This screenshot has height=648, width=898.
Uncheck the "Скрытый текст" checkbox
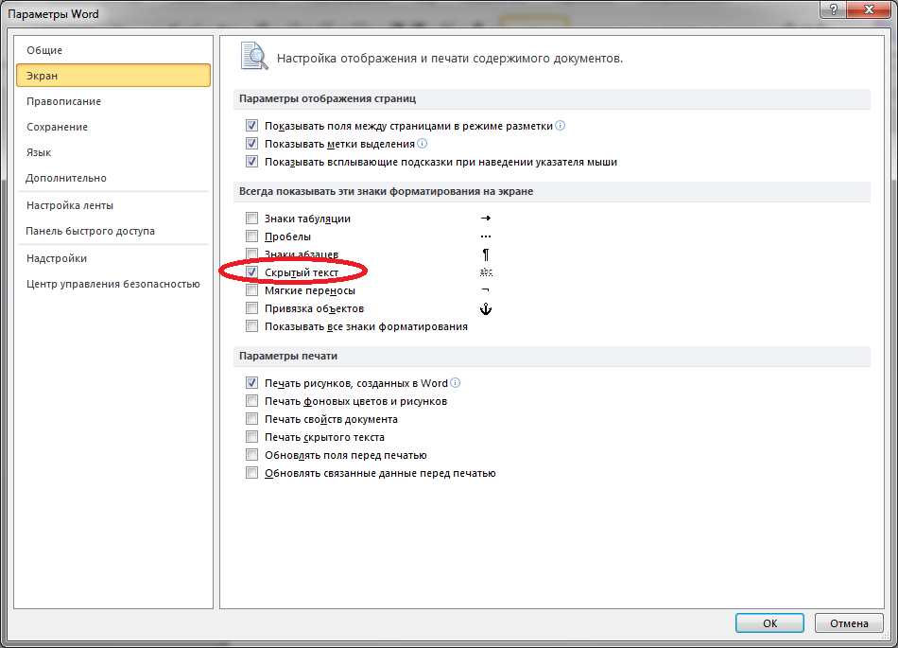tap(251, 272)
